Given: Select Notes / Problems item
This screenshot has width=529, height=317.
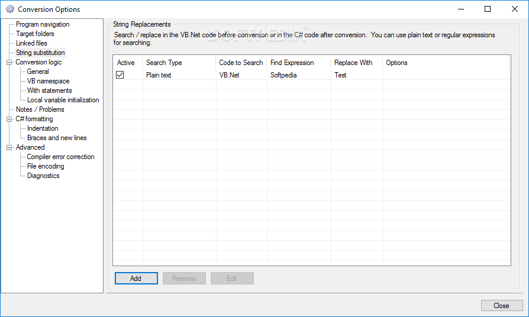Looking at the screenshot, I should tap(40, 109).
